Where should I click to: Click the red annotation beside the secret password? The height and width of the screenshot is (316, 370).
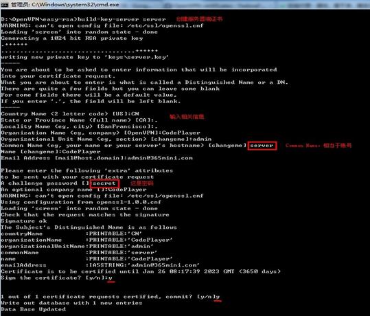[142, 183]
